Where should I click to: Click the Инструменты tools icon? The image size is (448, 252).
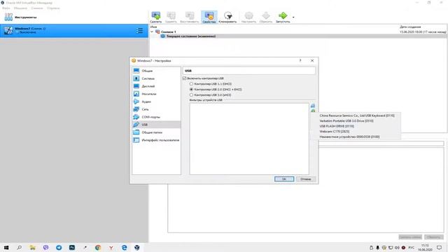click(x=8, y=17)
